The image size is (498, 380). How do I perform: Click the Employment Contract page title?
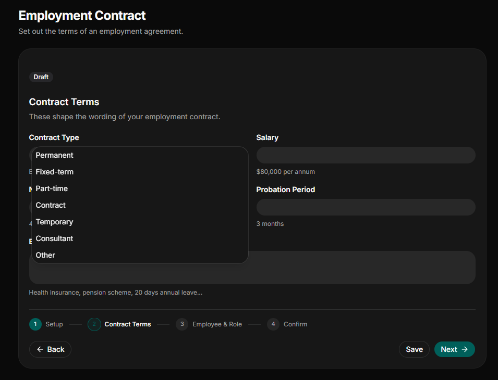82,16
